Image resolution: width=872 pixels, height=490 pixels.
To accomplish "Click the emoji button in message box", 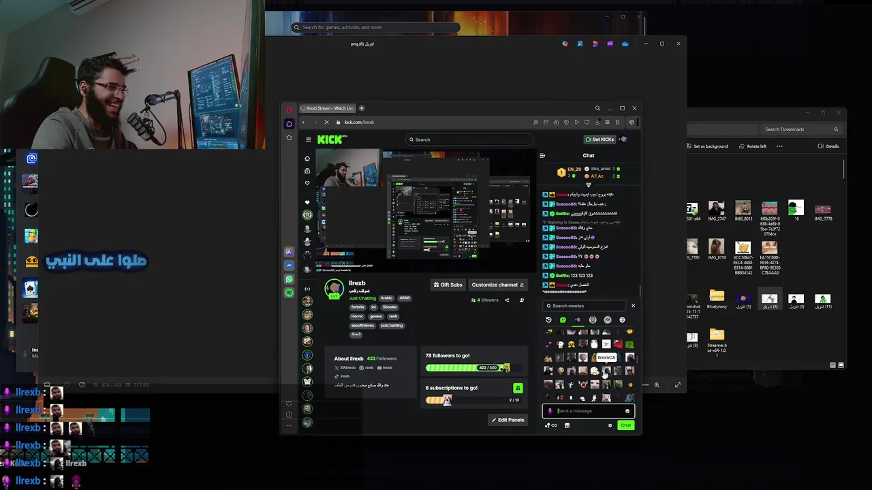I will [x=627, y=411].
